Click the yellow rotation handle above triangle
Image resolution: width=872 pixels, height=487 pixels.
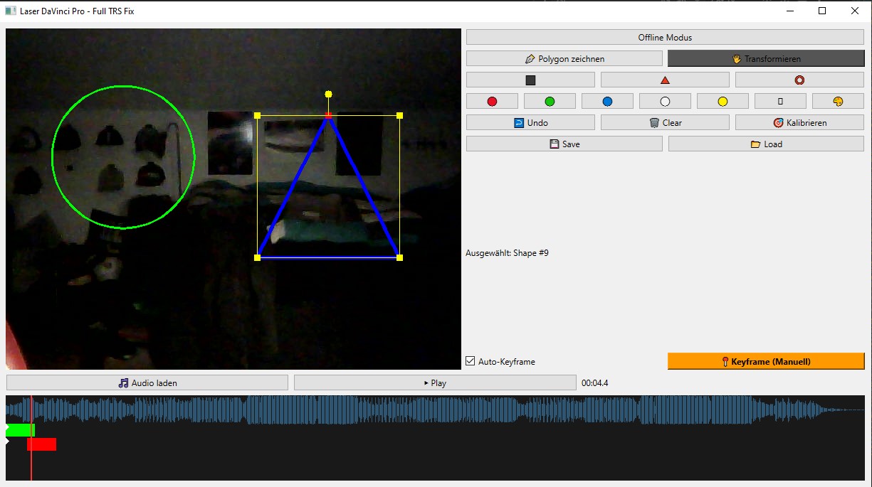328,94
